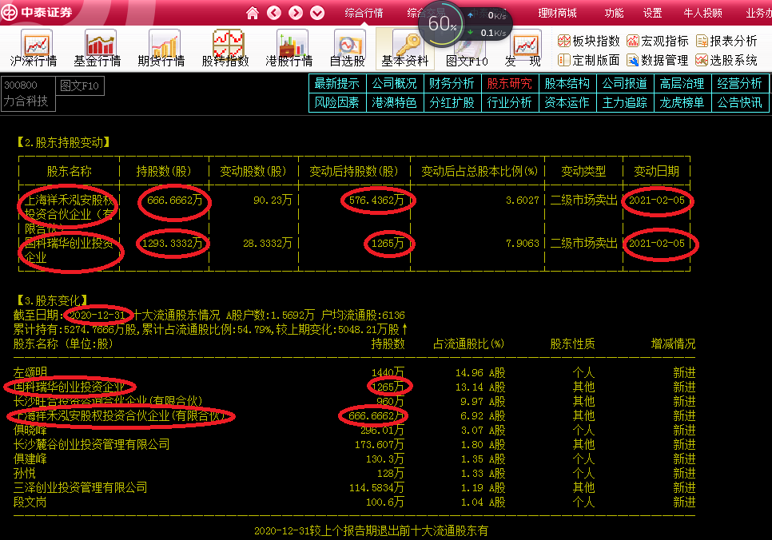Switch to 行业分析 tab
The width and height of the screenshot is (772, 540).
510,102
